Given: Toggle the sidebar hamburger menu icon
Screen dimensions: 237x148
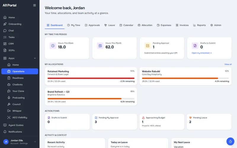Looking at the screenshot, I should click(34, 5).
